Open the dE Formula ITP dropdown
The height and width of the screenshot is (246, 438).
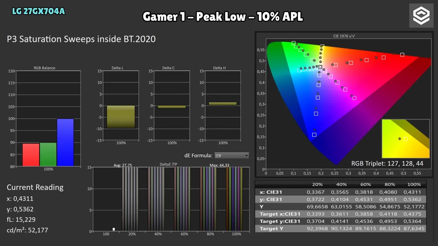(232, 155)
